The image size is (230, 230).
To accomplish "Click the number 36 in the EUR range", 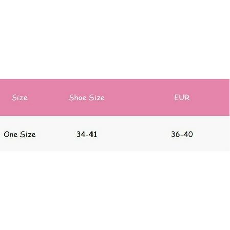I will pyautogui.click(x=175, y=134).
